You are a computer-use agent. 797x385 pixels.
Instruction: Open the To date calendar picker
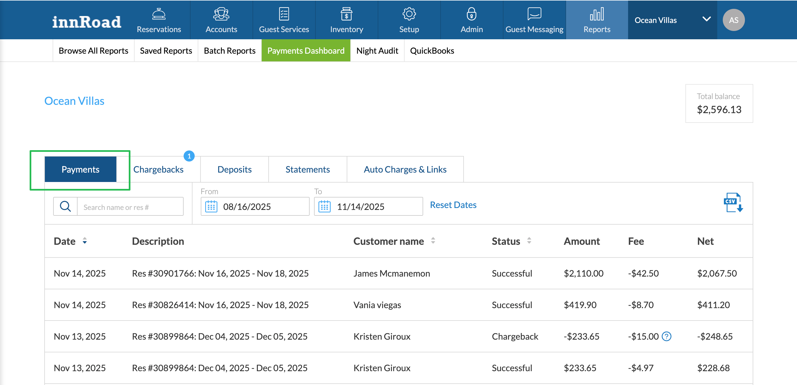click(x=325, y=206)
